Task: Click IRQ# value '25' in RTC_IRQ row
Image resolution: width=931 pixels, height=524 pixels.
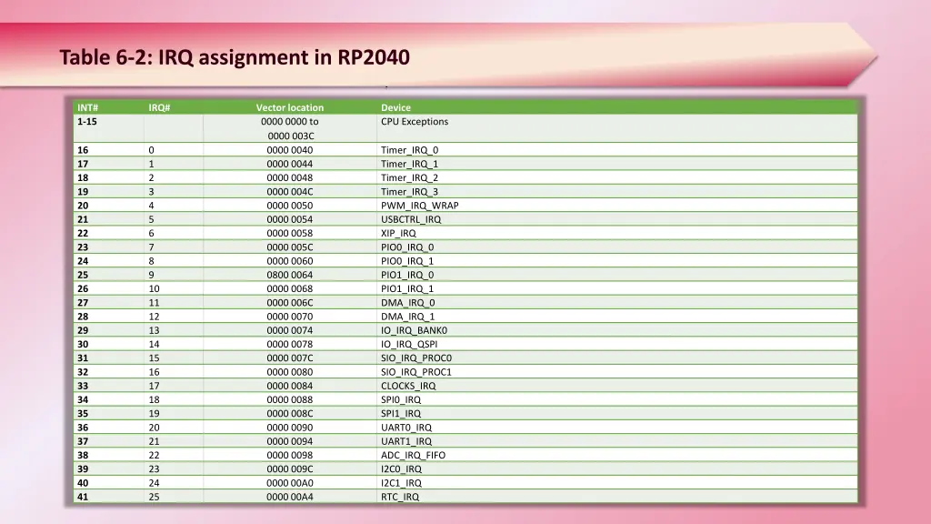Action: pyautogui.click(x=154, y=497)
